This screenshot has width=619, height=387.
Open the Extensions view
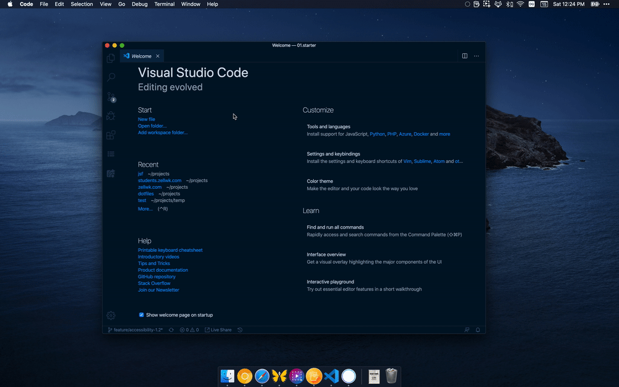(111, 134)
